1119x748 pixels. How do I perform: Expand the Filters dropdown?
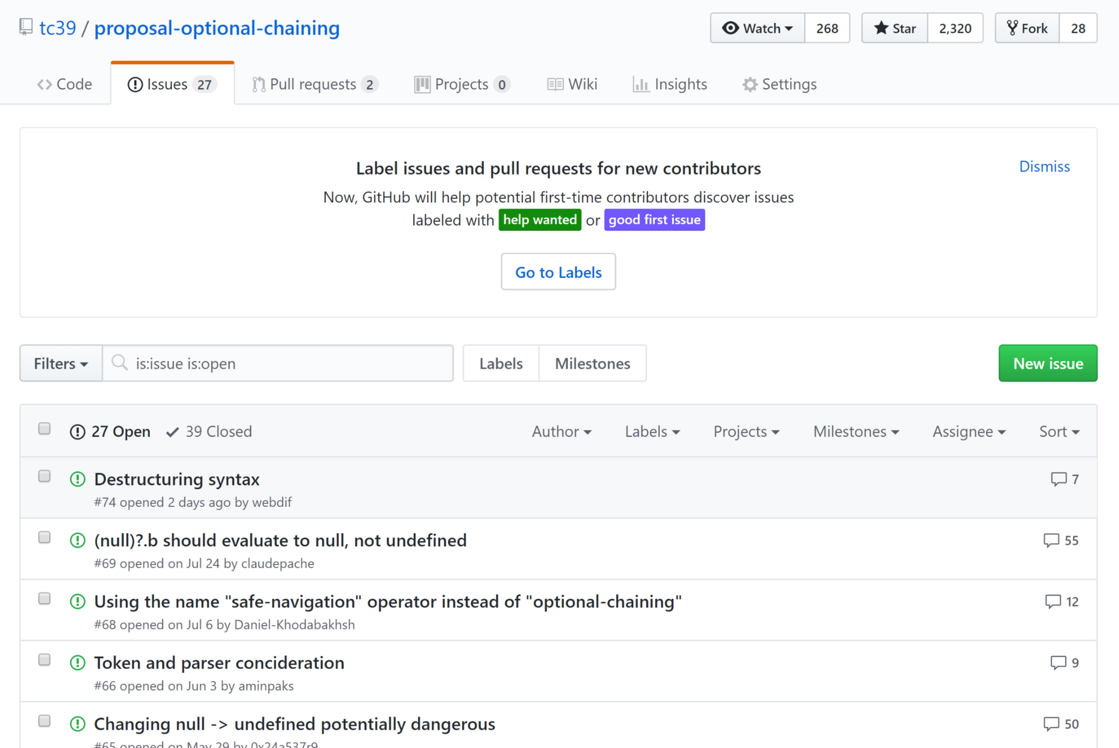(x=61, y=363)
